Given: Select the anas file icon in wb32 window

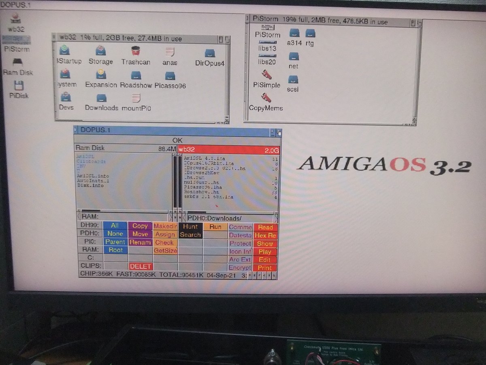Looking at the screenshot, I should (170, 52).
